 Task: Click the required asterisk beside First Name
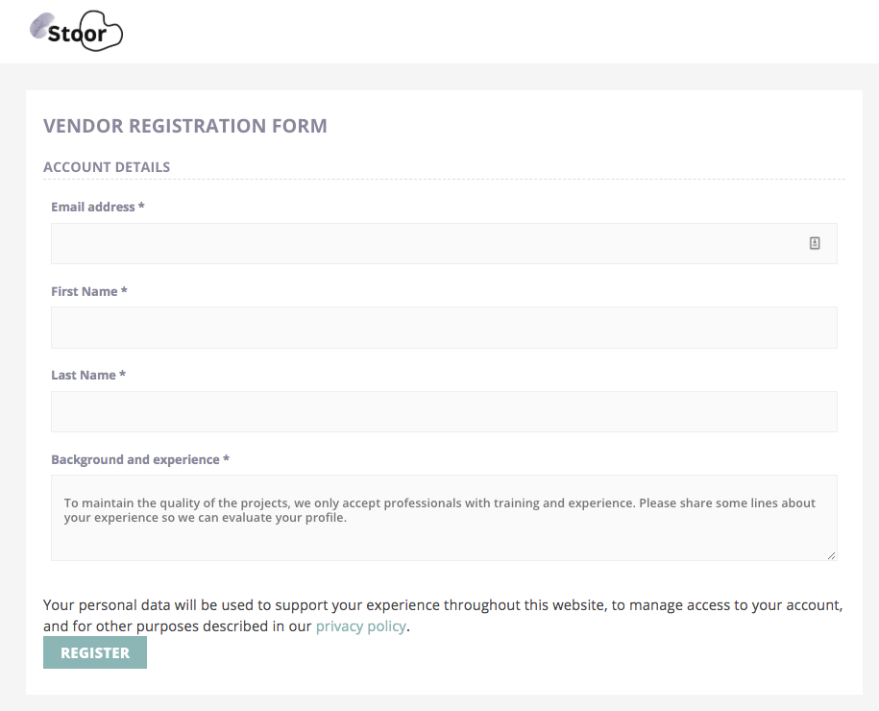pyautogui.click(x=124, y=290)
